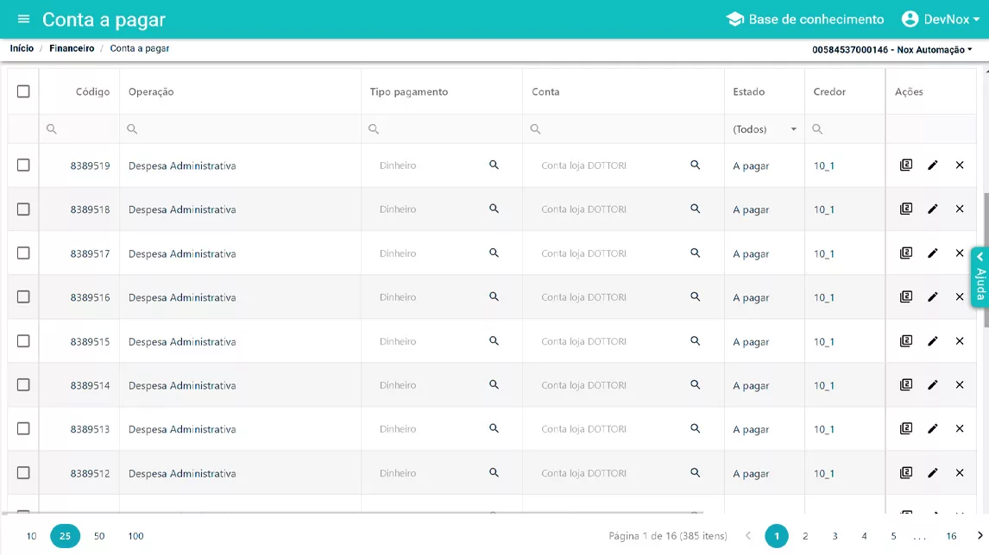Screen dimensions: 989x555
Task: Click the DevNox user avatar icon
Action: tap(910, 19)
